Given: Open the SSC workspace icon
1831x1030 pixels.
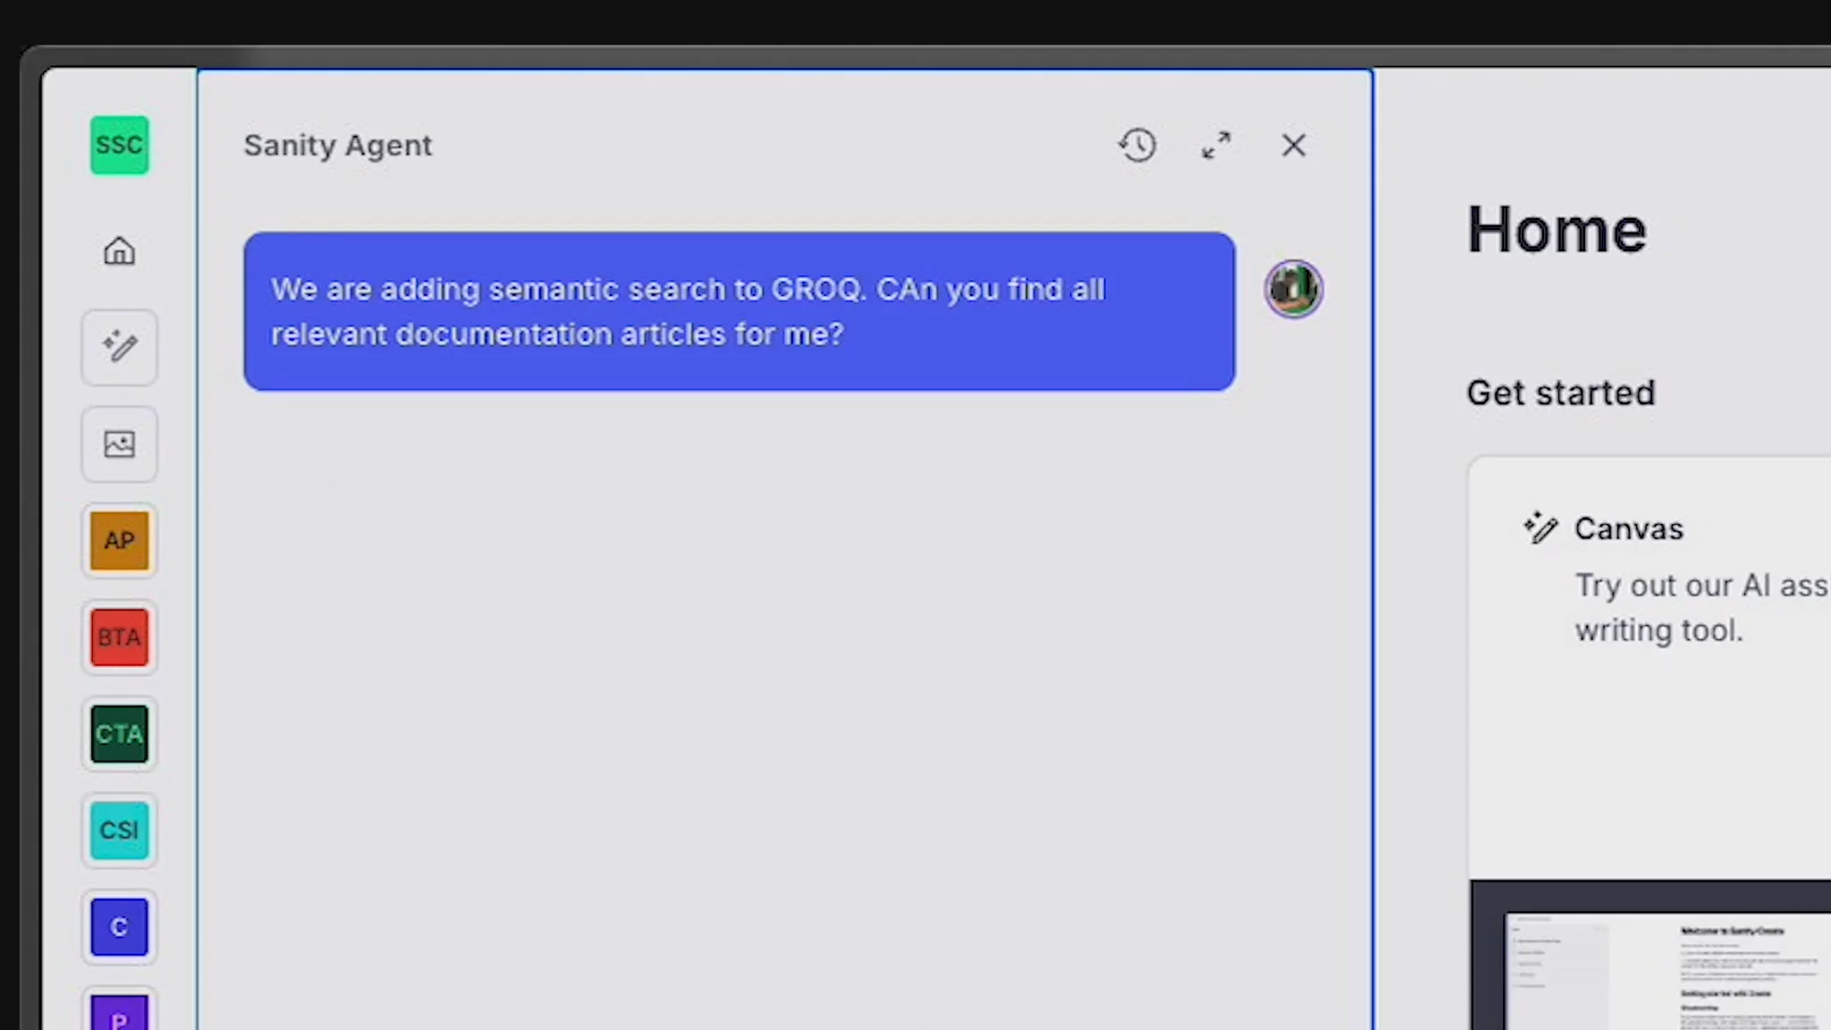Looking at the screenshot, I should (119, 145).
